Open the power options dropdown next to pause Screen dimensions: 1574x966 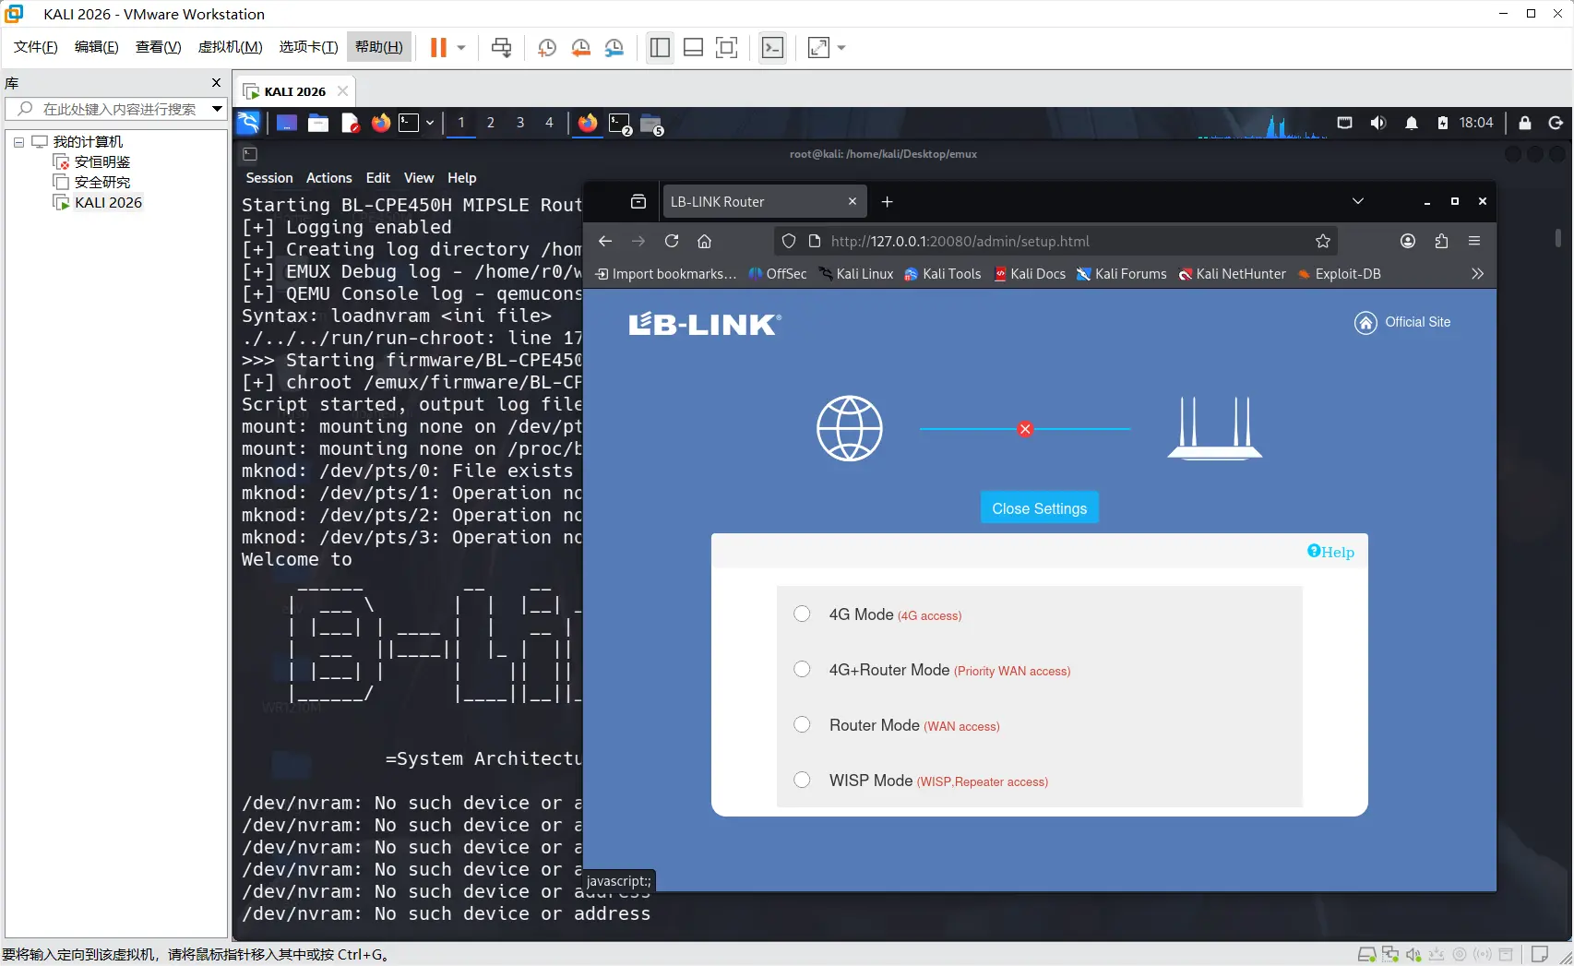click(461, 48)
